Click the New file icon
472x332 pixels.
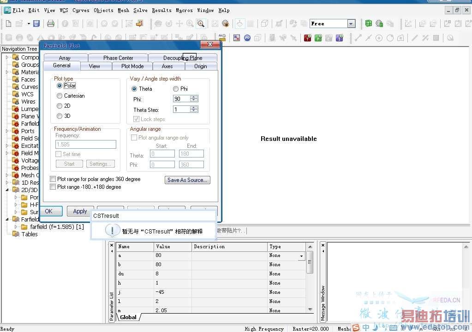pyautogui.click(x=8, y=23)
